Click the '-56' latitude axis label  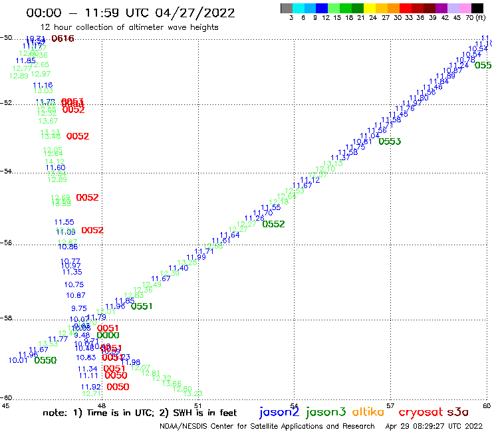[5, 243]
